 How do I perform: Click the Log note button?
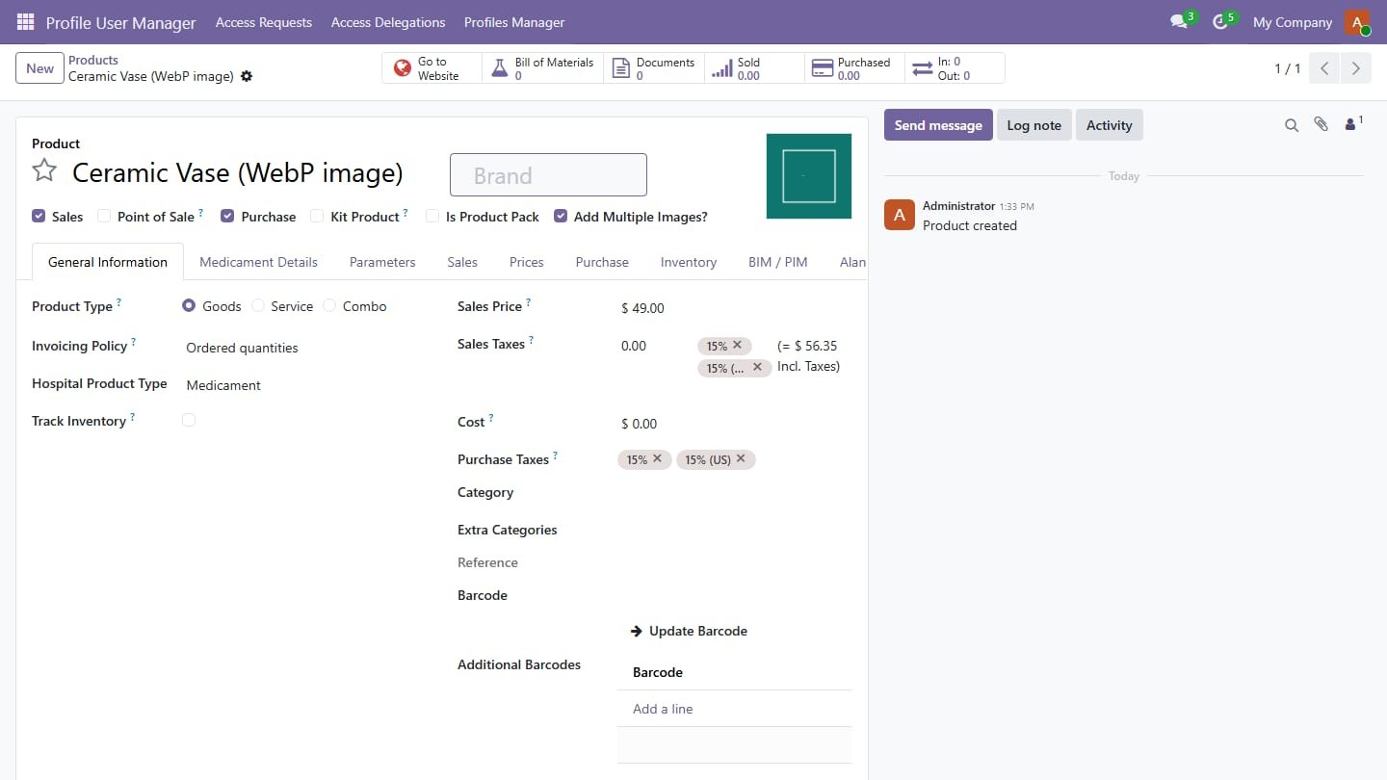[1034, 125]
